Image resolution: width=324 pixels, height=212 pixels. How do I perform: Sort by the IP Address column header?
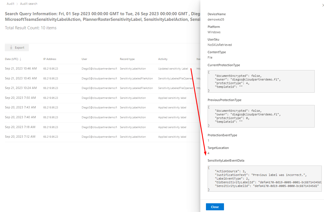coord(50,59)
